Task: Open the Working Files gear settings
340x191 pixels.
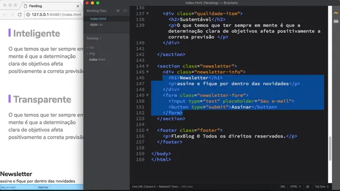Action: 118,11
